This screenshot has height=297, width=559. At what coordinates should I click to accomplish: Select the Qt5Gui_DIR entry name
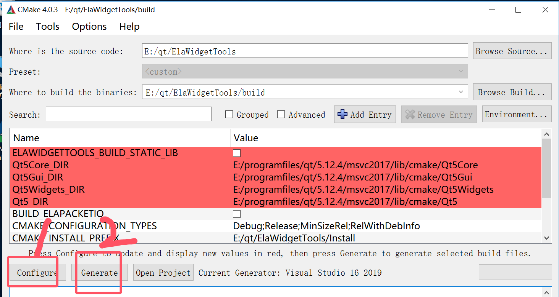[x=38, y=177]
